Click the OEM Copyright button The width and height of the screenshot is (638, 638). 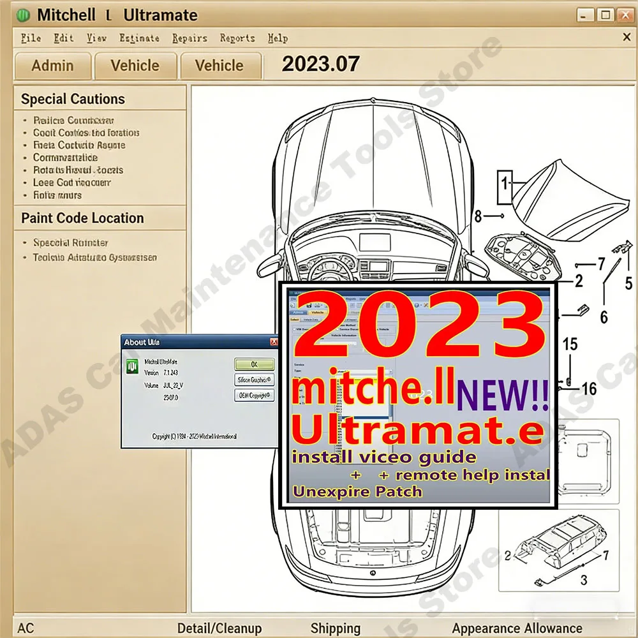(253, 396)
